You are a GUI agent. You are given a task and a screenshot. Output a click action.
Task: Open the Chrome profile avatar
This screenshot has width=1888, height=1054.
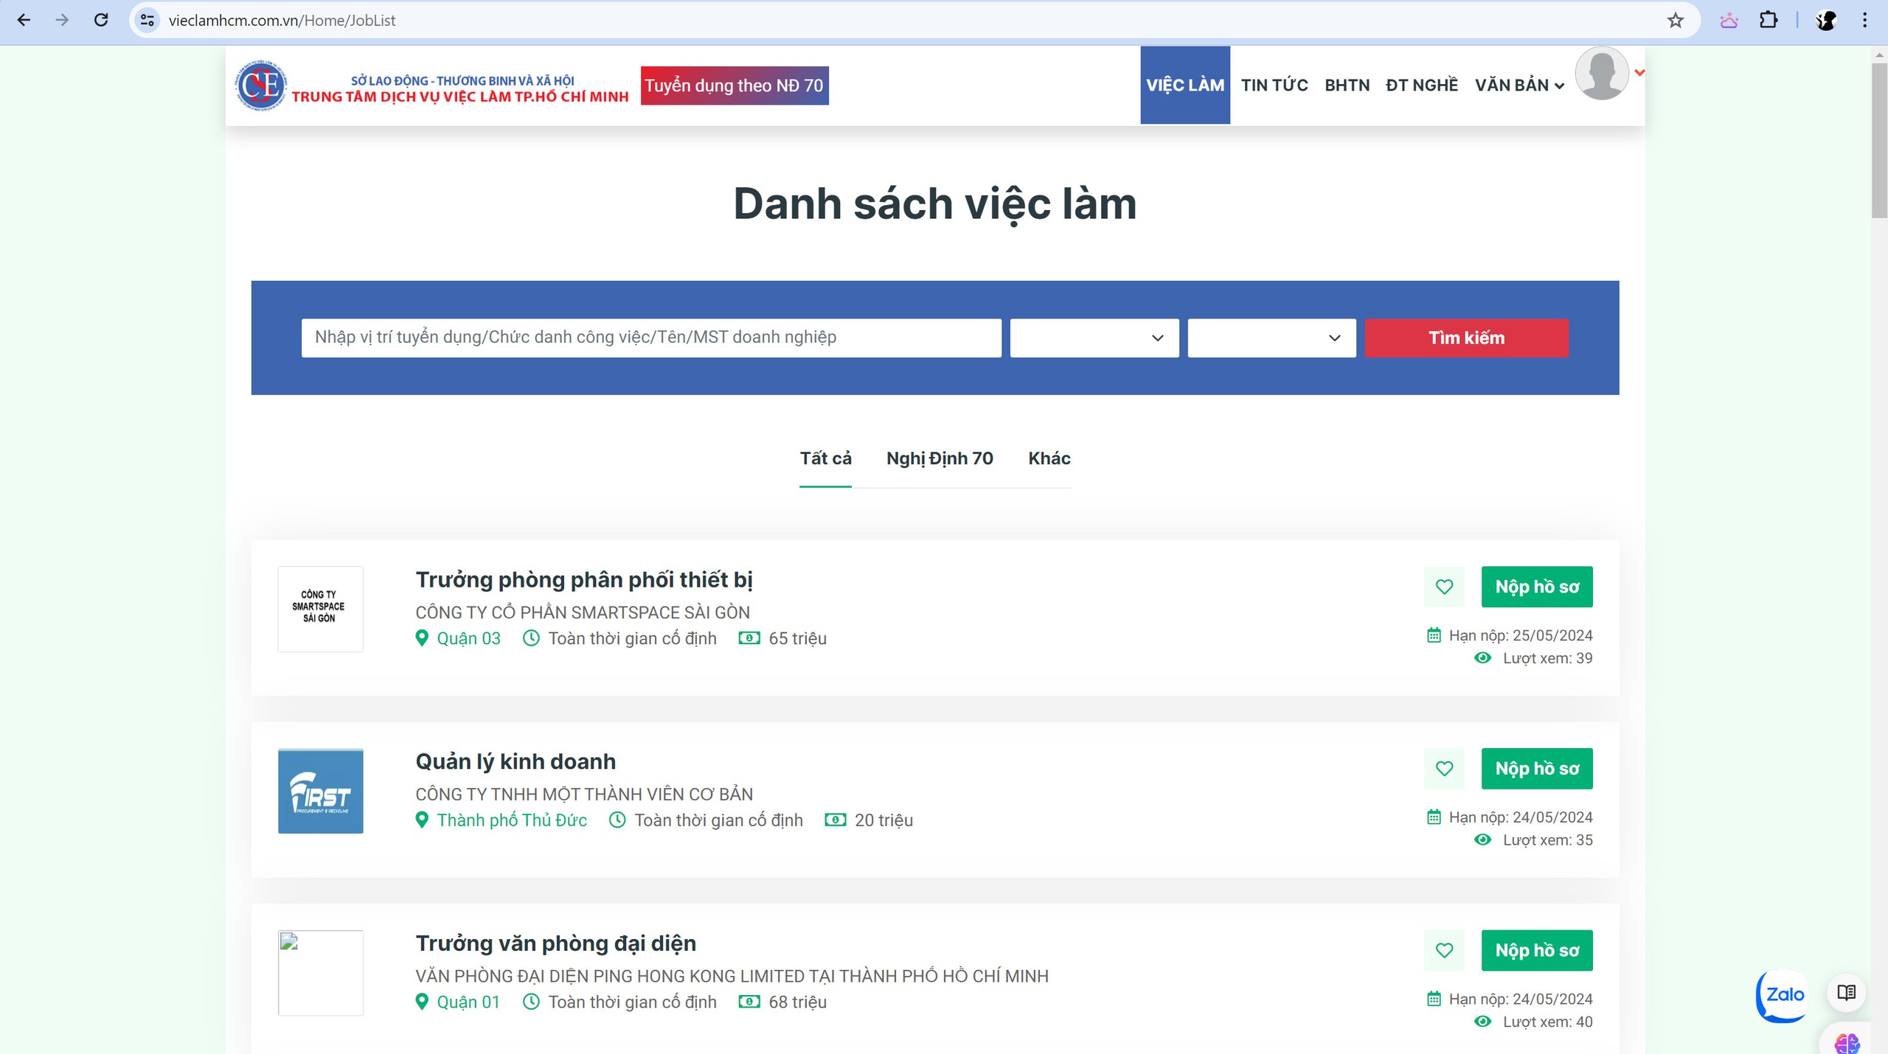(x=1826, y=20)
